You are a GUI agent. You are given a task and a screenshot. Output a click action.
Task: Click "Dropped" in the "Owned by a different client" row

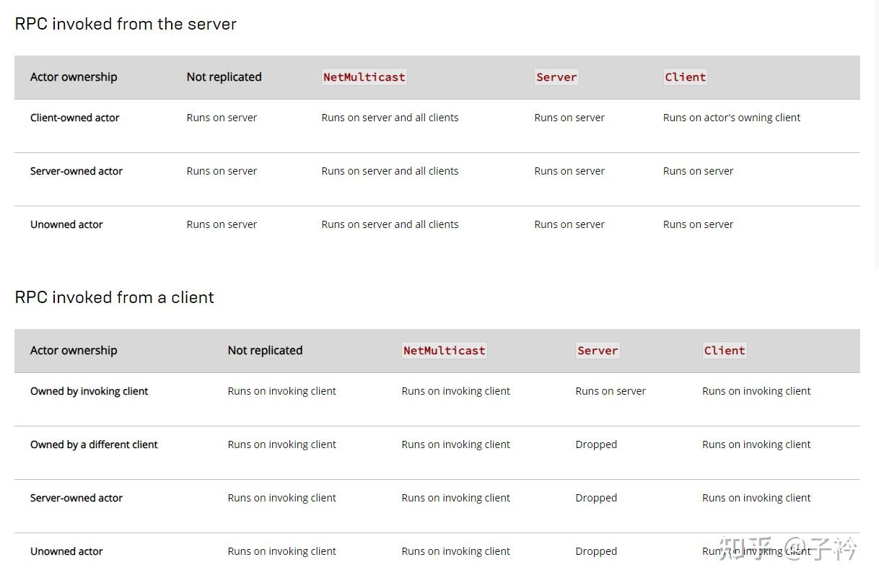(x=596, y=444)
